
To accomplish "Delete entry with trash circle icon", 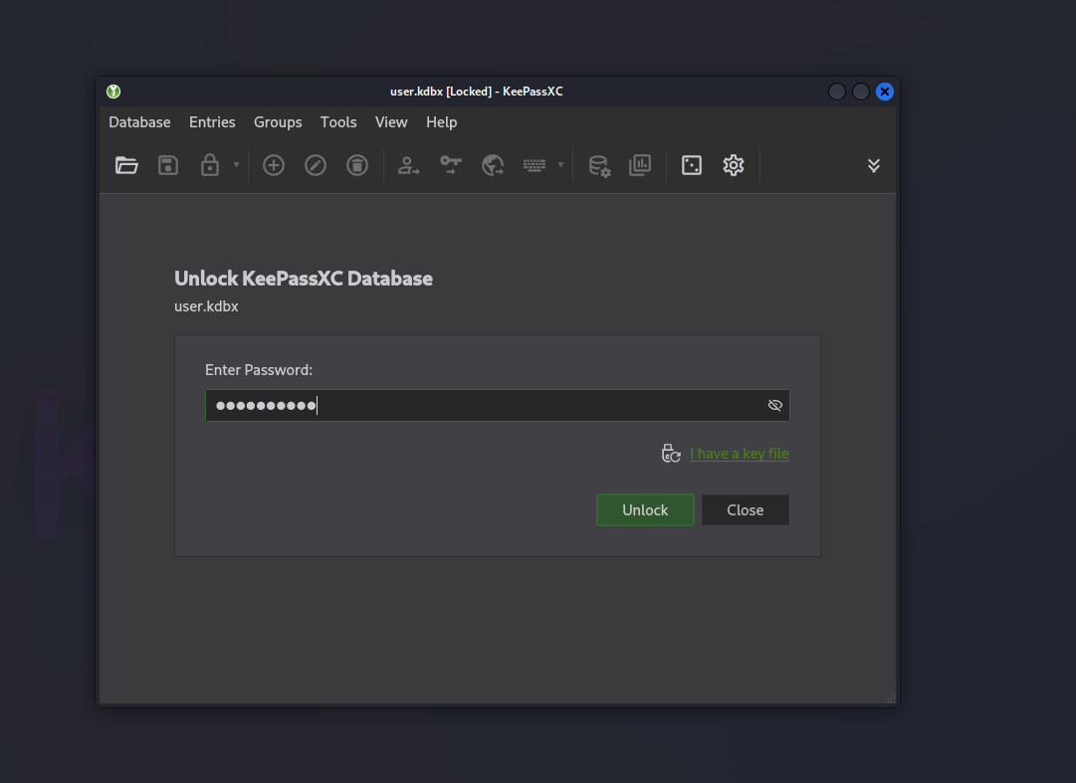I will click(x=357, y=165).
